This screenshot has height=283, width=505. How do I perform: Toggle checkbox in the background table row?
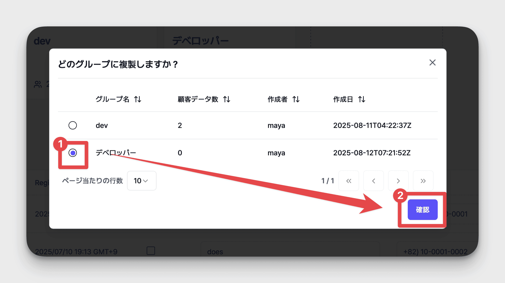(151, 251)
